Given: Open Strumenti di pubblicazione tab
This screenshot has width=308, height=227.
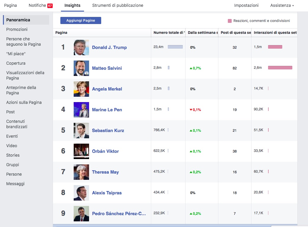Looking at the screenshot, I should pos(118,6).
